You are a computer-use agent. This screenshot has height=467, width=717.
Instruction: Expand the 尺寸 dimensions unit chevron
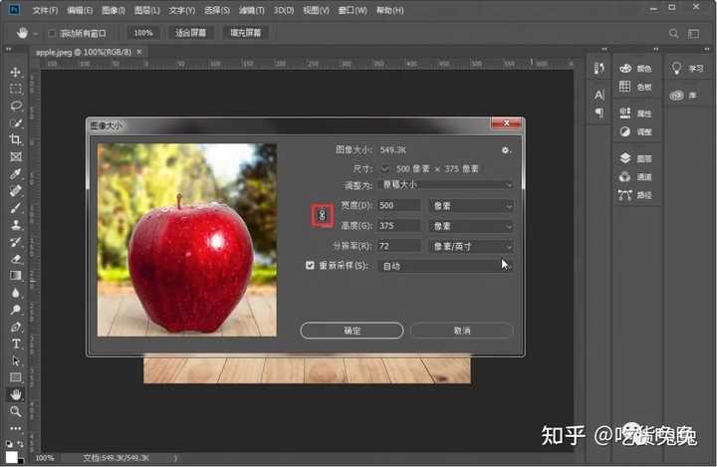(385, 169)
